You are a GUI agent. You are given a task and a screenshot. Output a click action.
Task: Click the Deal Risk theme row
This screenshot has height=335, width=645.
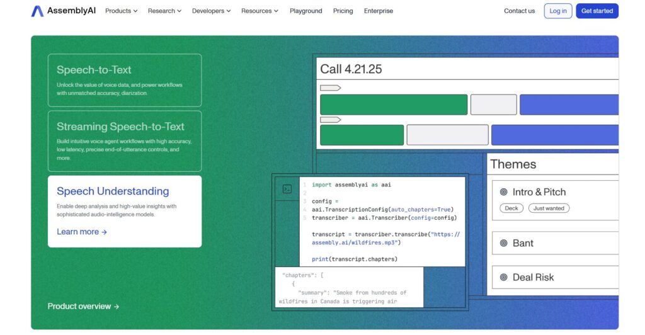556,277
